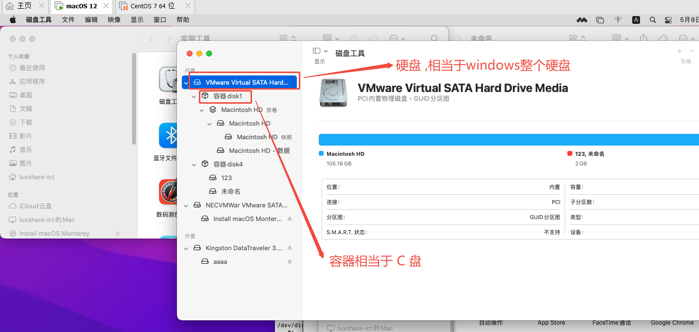This screenshot has height=332, width=699.
Task: Open the 磁盘工具 app menu
Action: (39, 20)
